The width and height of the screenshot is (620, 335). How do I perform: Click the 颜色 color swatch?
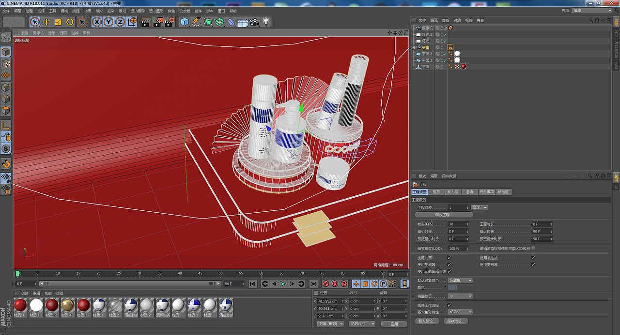[452, 288]
